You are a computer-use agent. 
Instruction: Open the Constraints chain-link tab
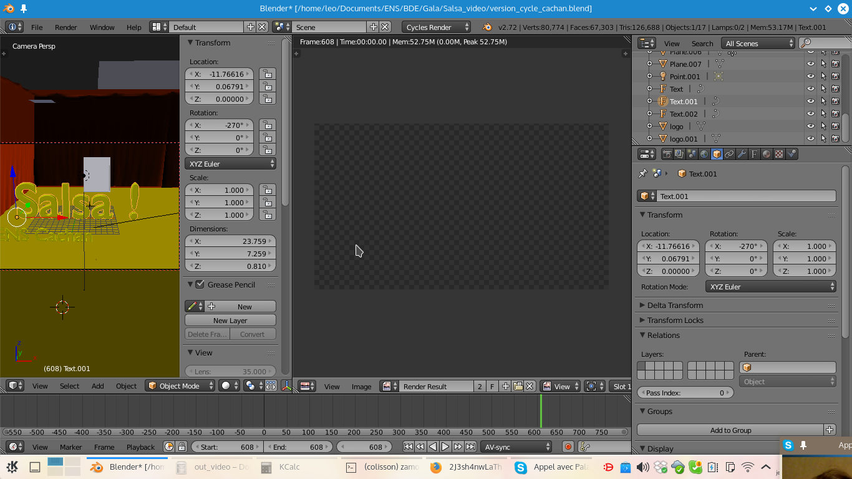pyautogui.click(x=729, y=154)
